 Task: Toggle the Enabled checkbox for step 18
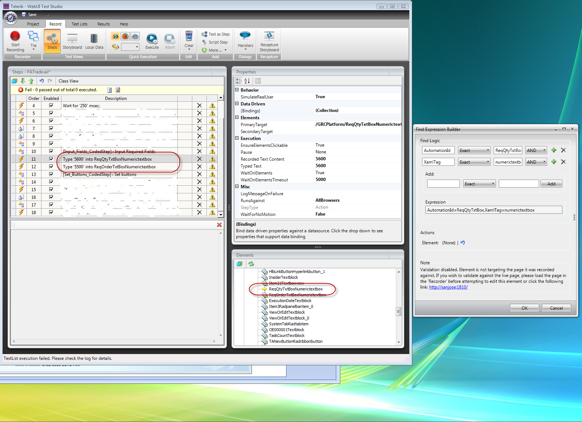(x=51, y=212)
